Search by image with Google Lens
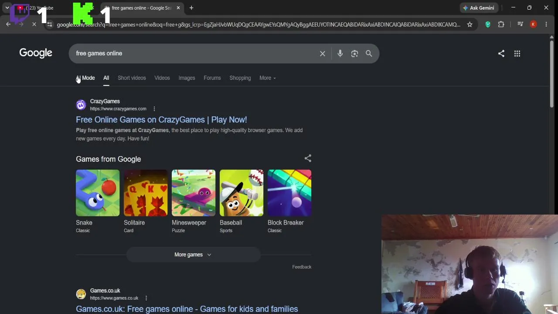This screenshot has width=558, height=314. click(354, 53)
